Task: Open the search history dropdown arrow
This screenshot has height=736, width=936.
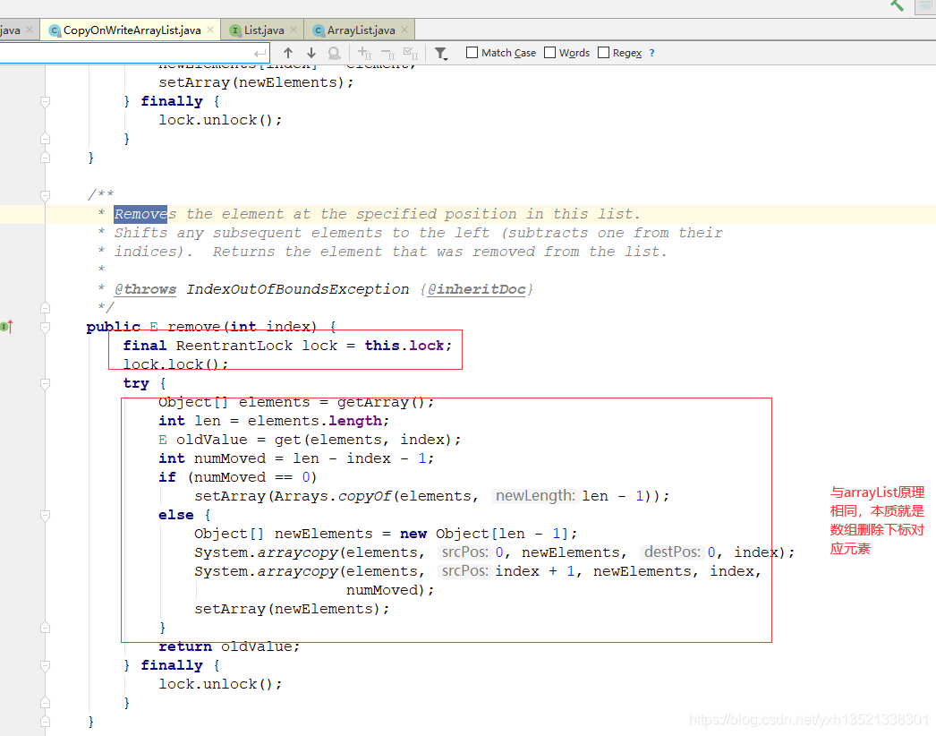Action: pyautogui.click(x=260, y=52)
